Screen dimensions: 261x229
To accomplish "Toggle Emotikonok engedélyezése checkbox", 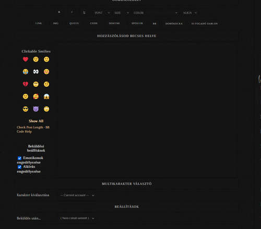I will point(19,158).
